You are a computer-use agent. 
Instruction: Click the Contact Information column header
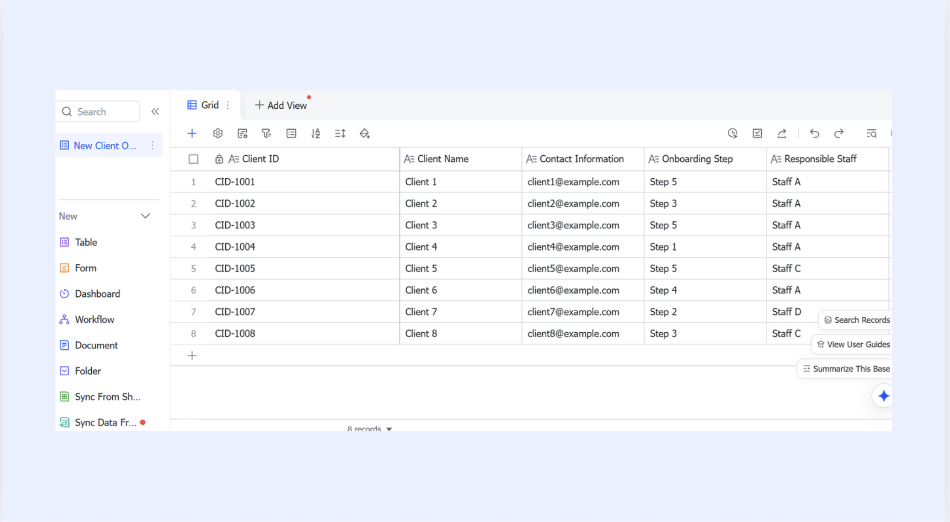coord(583,159)
